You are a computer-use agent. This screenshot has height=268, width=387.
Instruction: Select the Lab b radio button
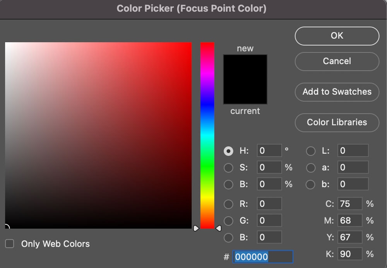pos(310,184)
